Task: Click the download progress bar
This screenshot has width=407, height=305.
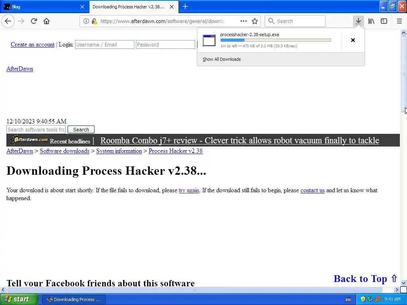Action: [276, 40]
